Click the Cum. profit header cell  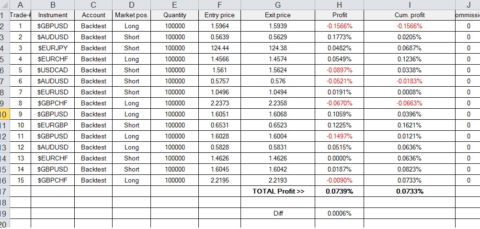(410, 15)
